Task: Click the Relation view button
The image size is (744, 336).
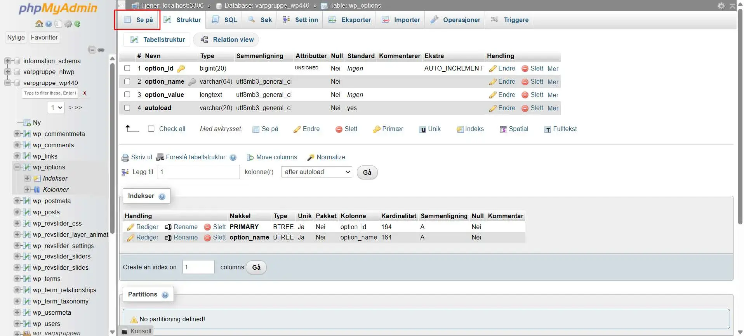Action: point(226,40)
